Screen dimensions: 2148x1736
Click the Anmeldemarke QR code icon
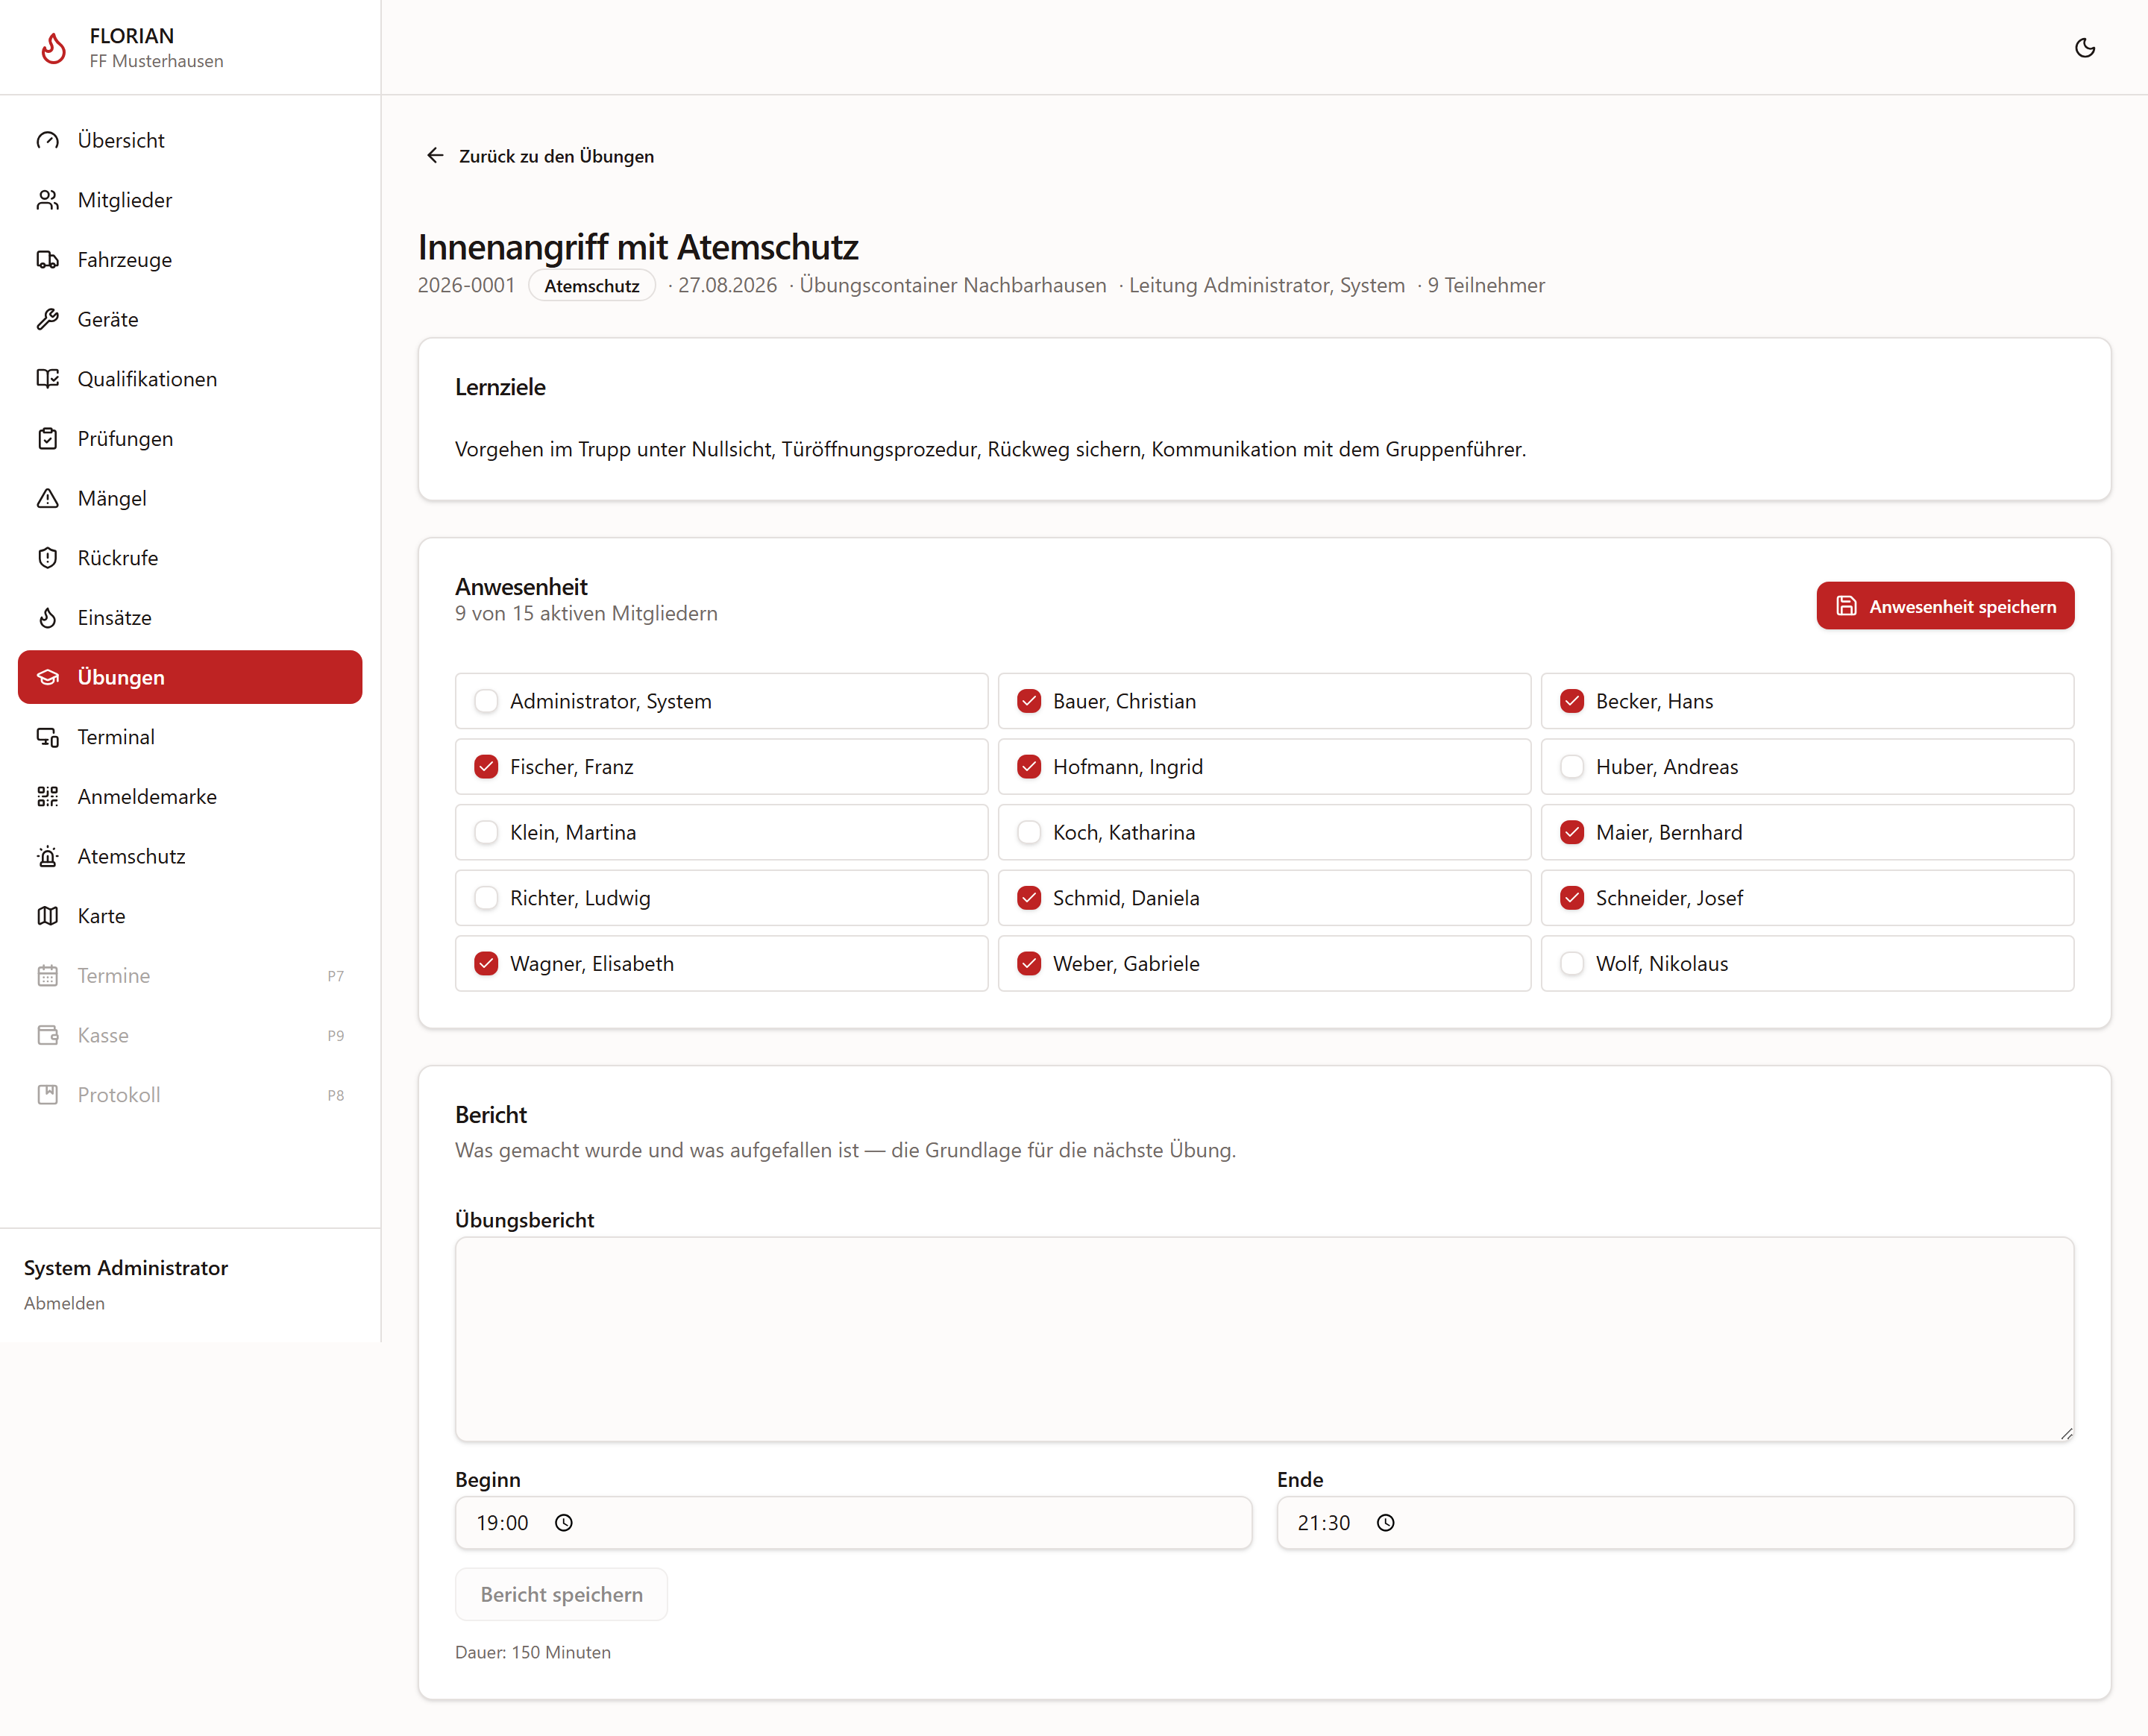[48, 796]
